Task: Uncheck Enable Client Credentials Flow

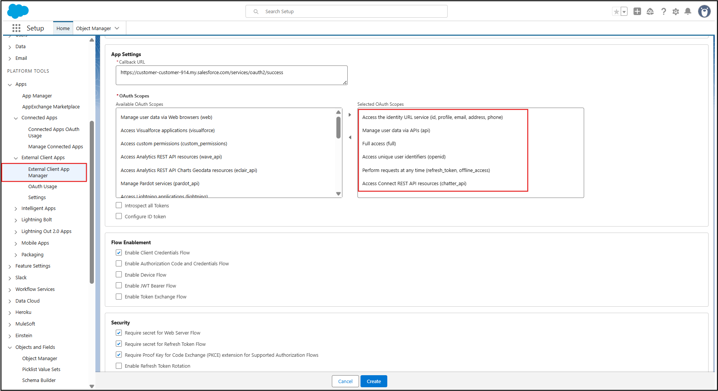Action: 119,253
